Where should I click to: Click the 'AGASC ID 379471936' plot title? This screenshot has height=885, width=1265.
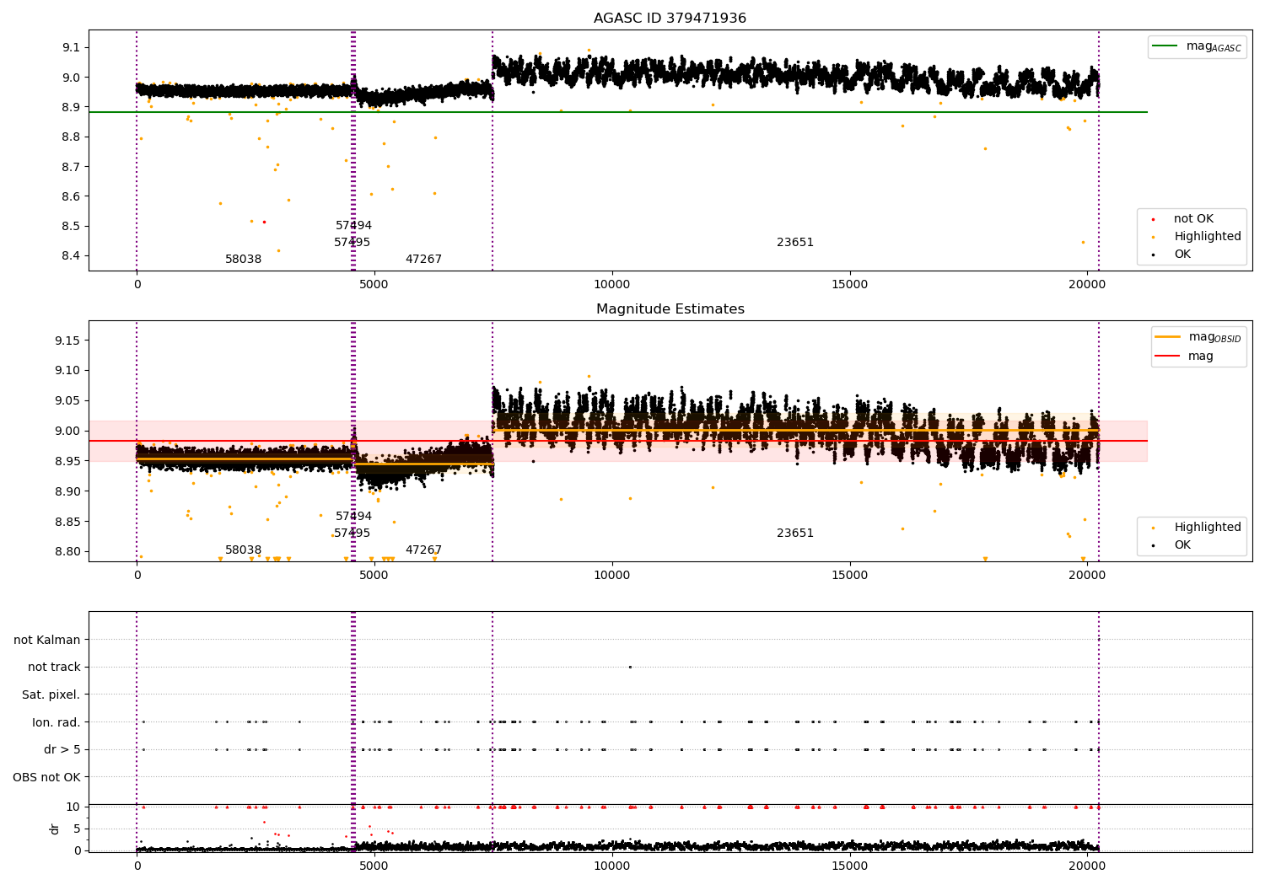click(x=670, y=19)
